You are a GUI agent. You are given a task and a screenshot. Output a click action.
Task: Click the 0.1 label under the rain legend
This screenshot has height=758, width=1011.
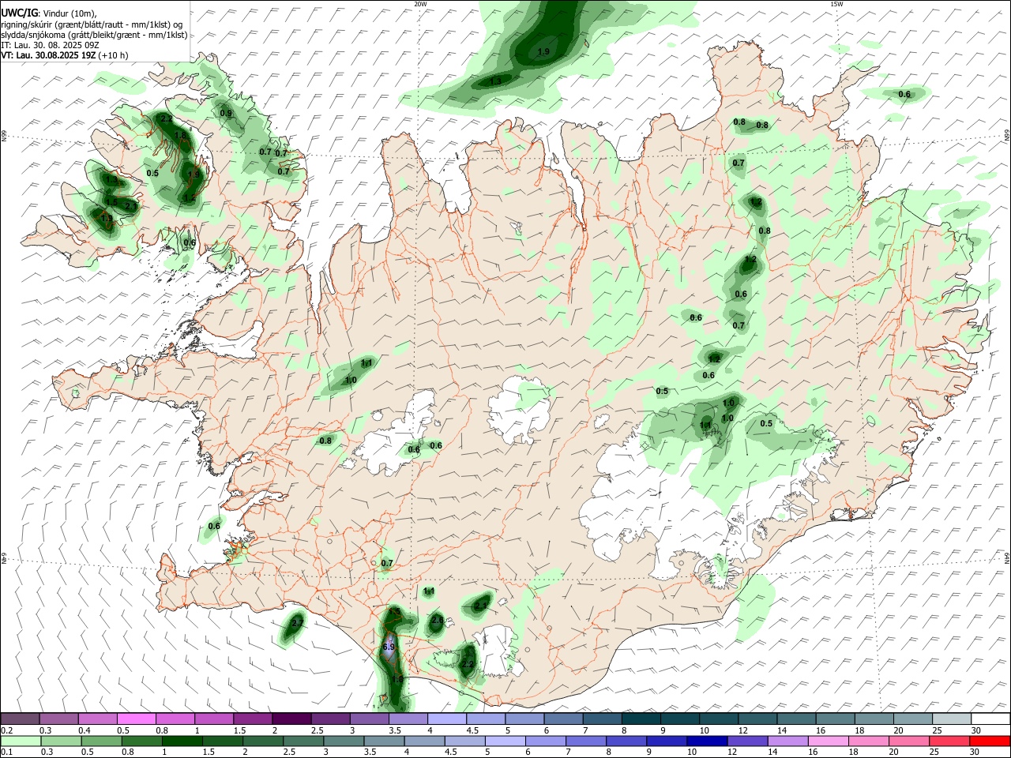tap(6, 752)
